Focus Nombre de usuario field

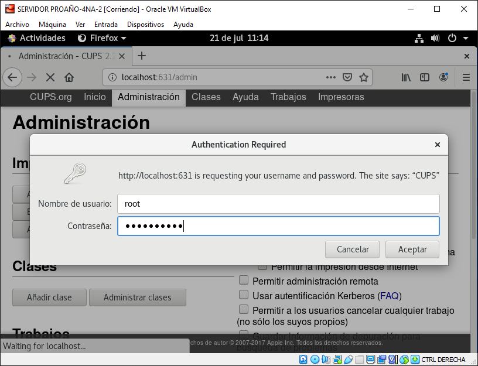click(278, 204)
